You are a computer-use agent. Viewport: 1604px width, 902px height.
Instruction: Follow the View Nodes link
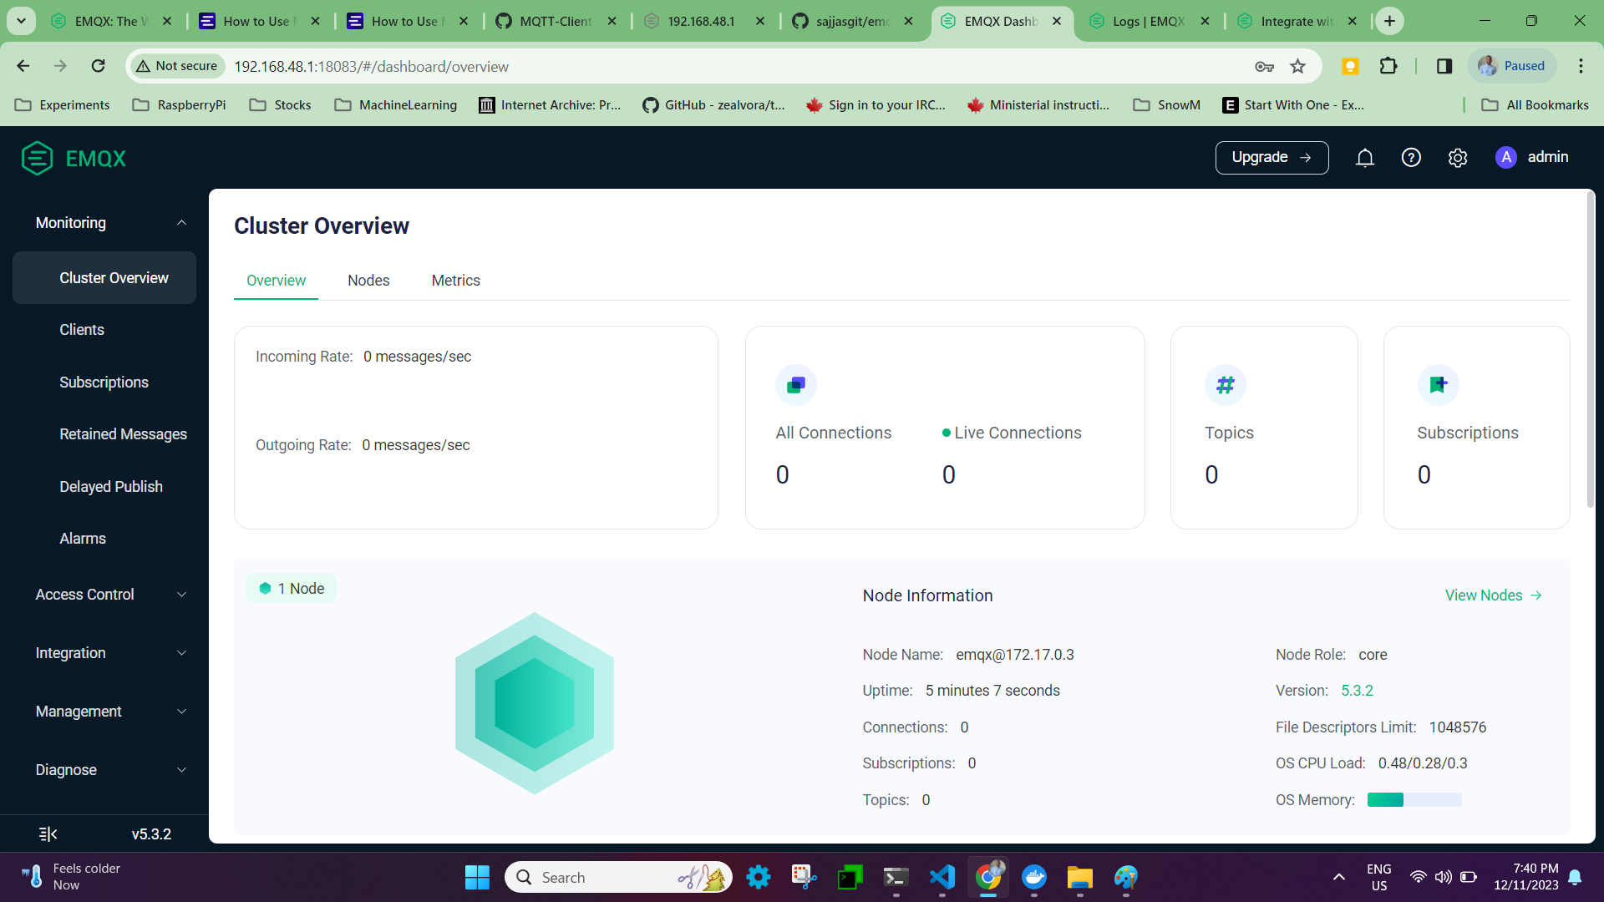[1494, 595]
